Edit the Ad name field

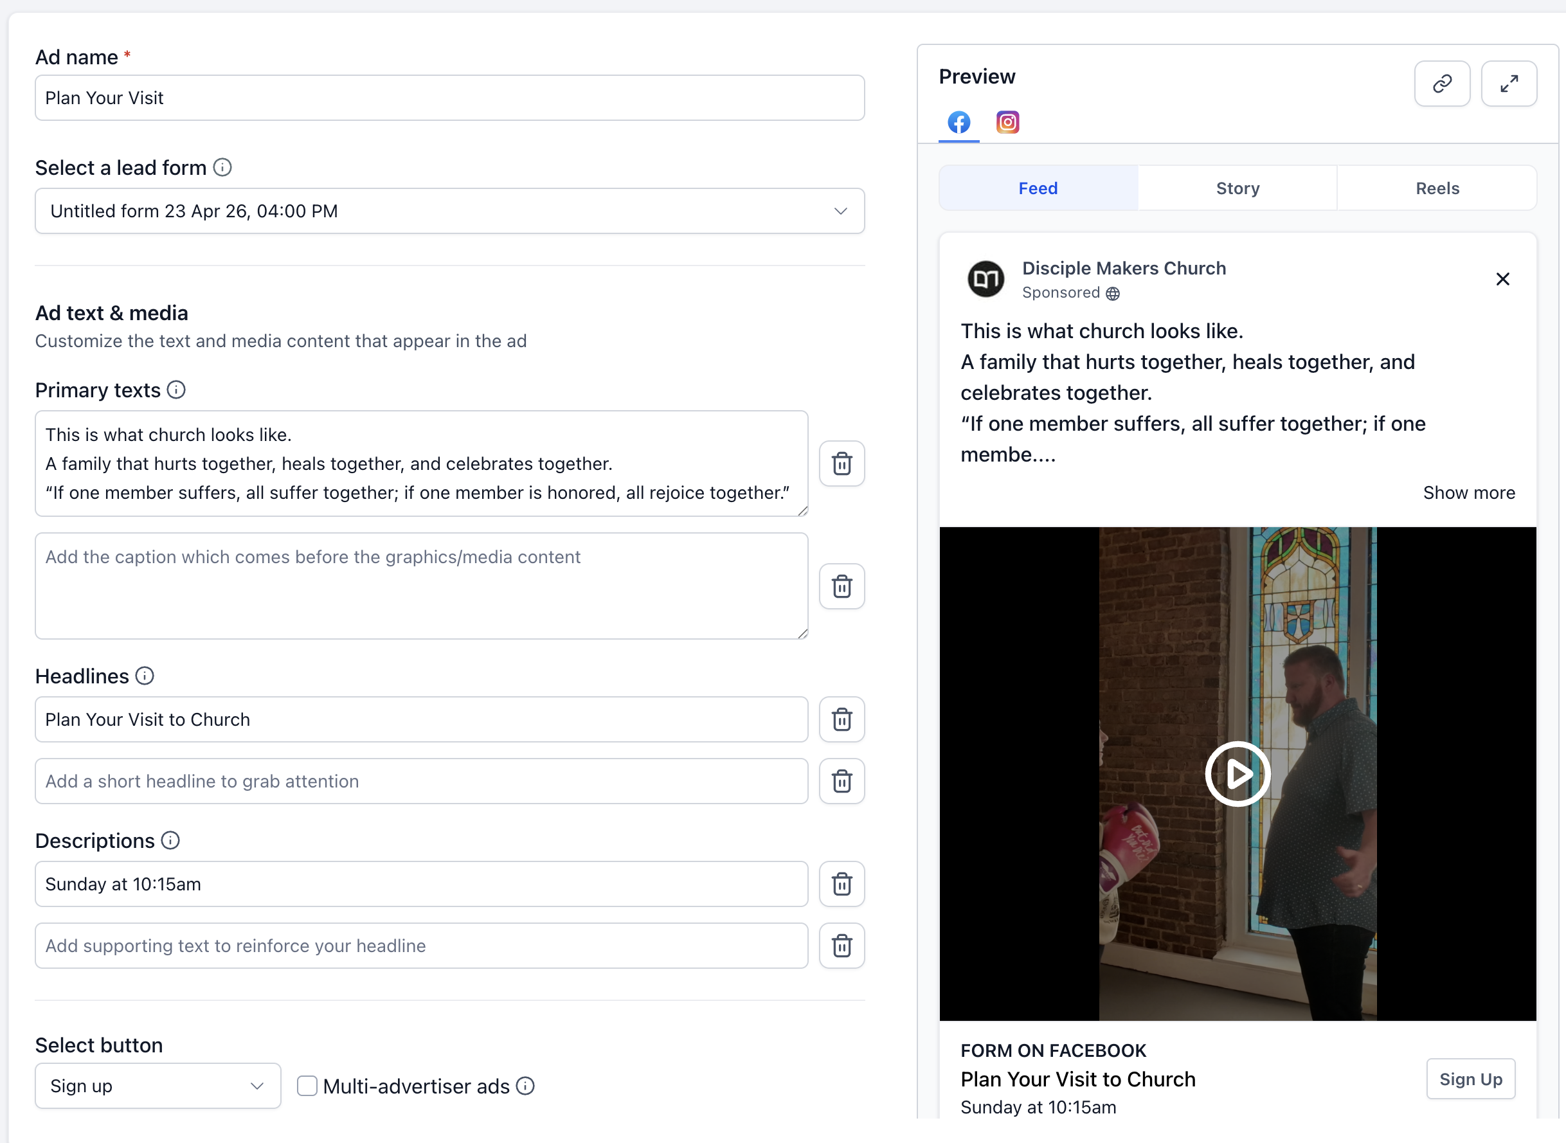point(449,98)
